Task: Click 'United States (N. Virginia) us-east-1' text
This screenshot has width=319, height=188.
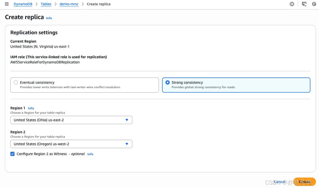Action: click(40, 46)
